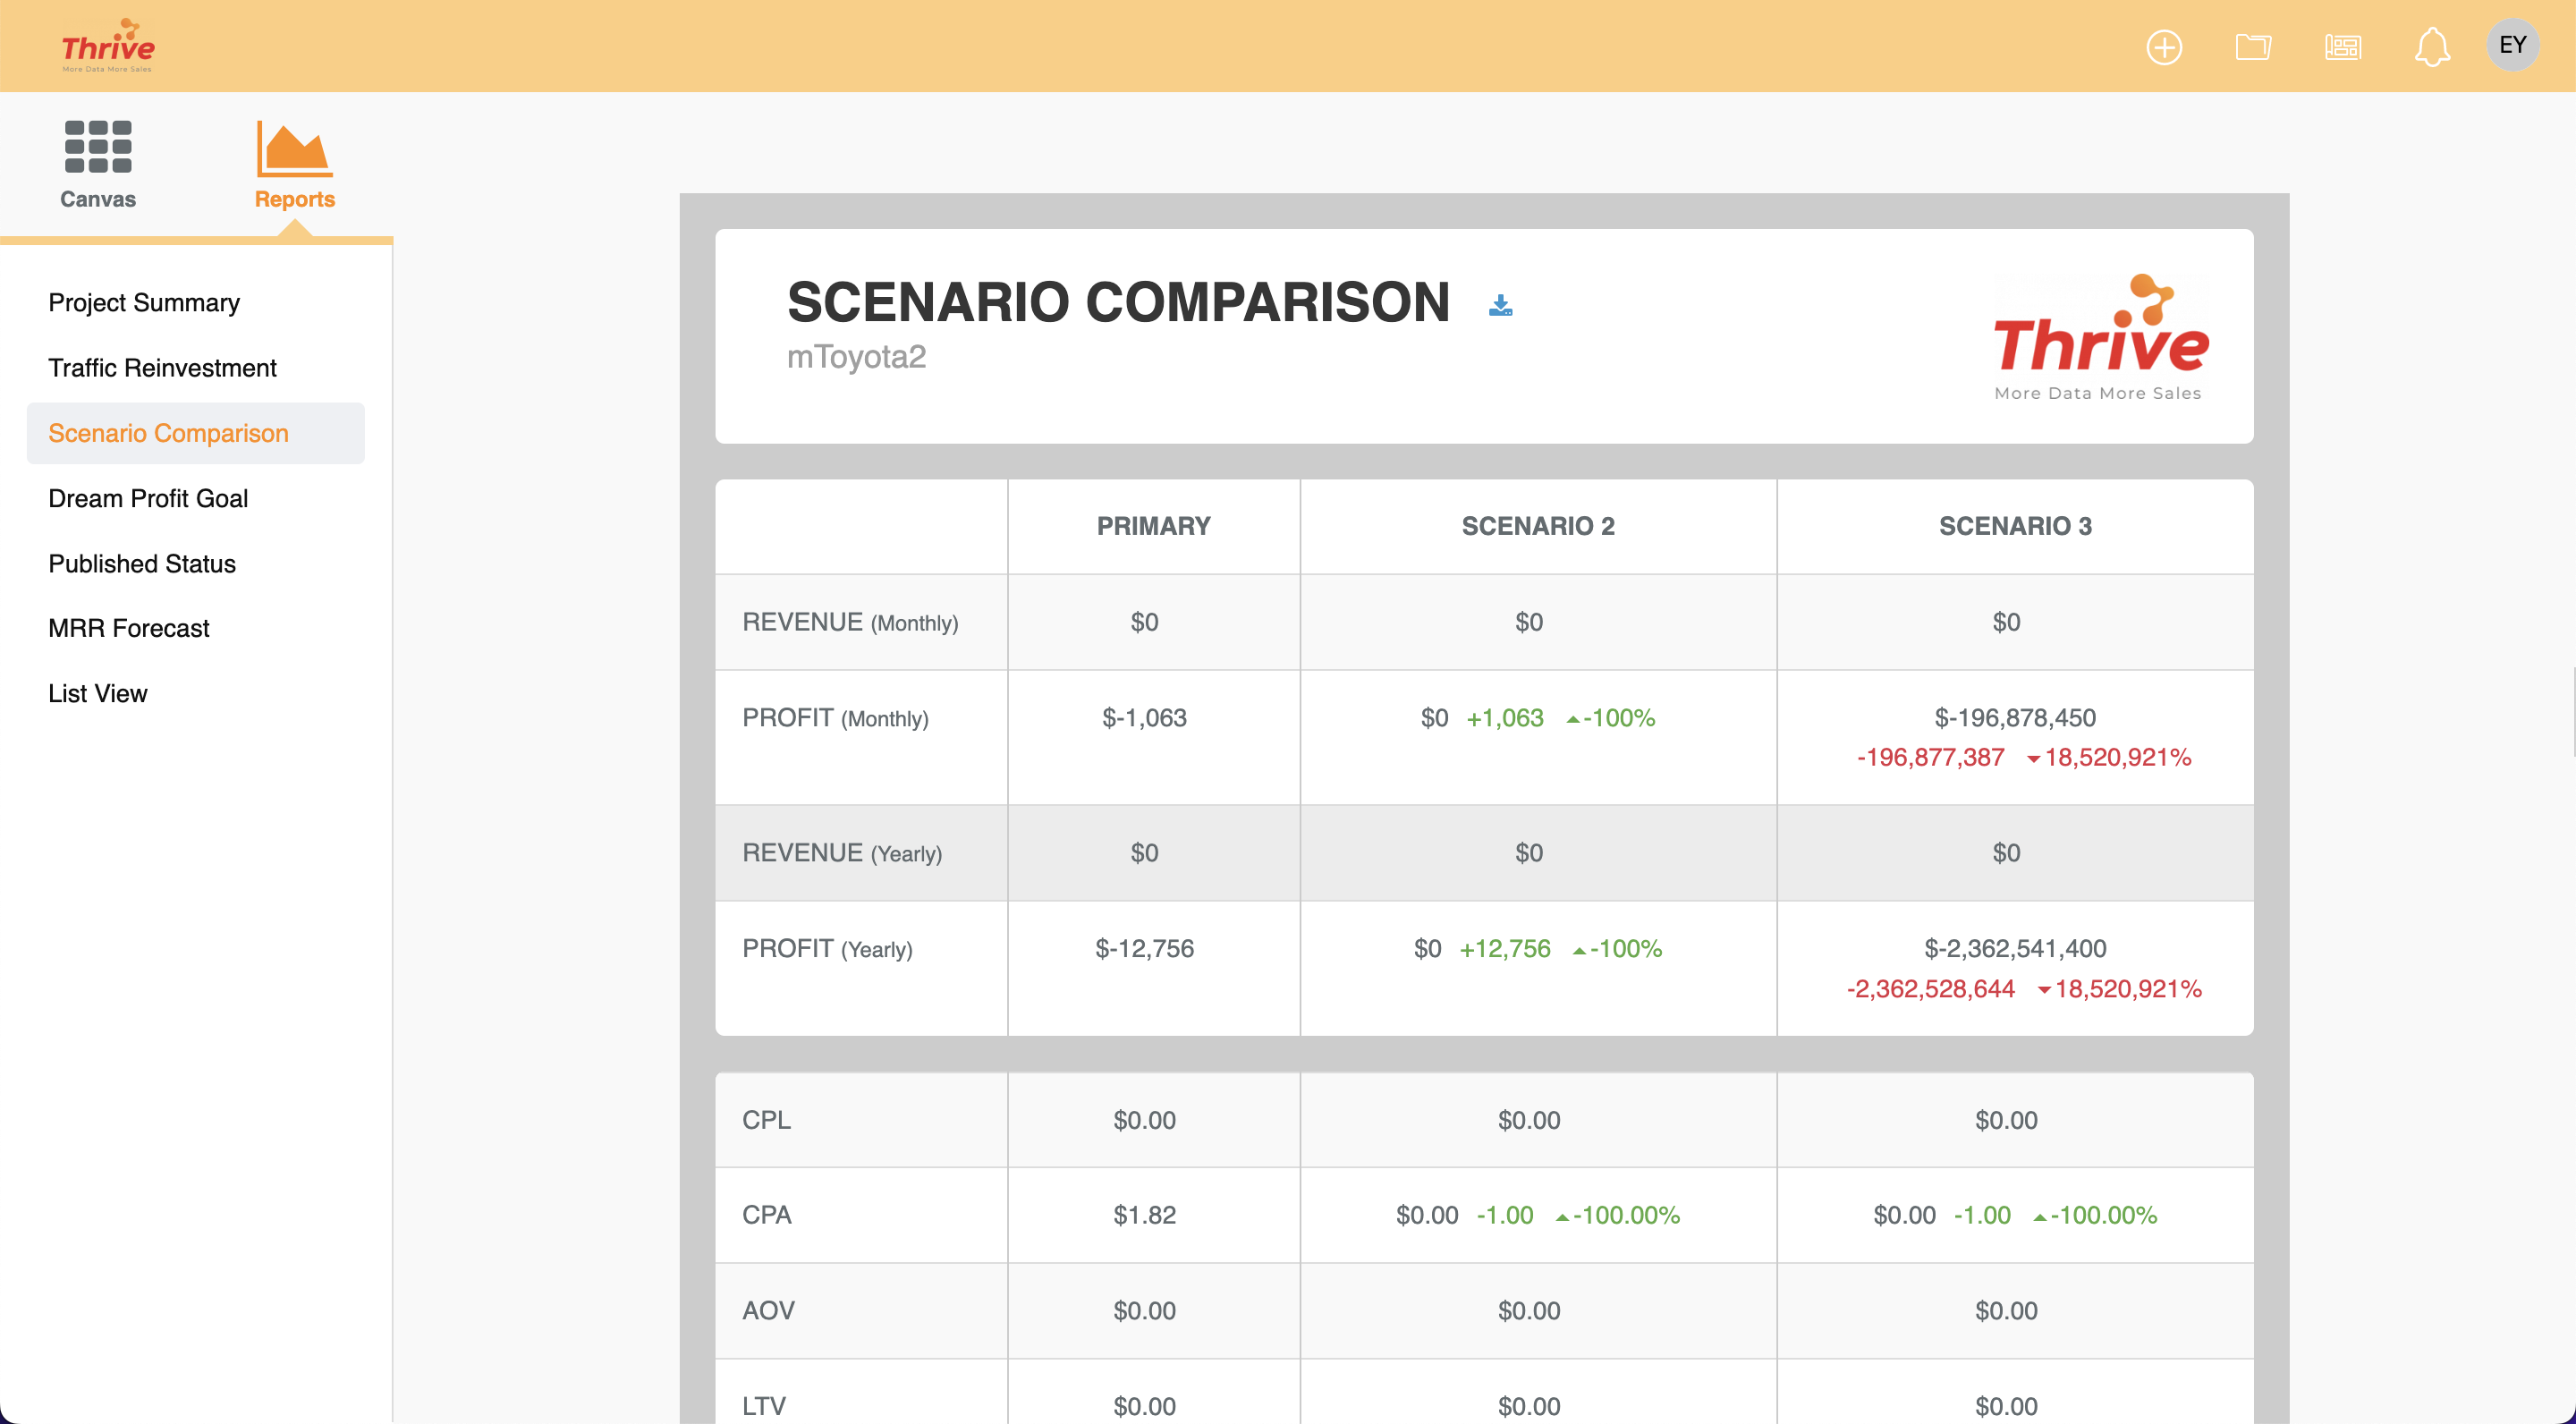This screenshot has height=1424, width=2576.
Task: Go to Published Status report
Action: point(142,564)
